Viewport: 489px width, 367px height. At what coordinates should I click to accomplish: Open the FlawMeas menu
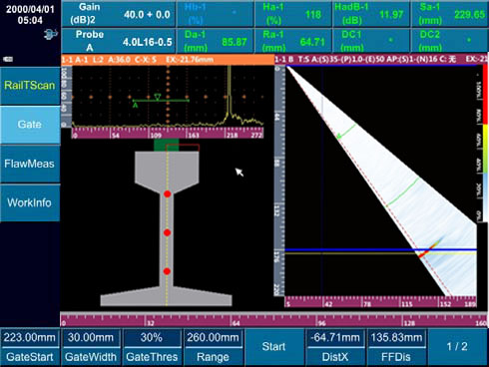[30, 164]
